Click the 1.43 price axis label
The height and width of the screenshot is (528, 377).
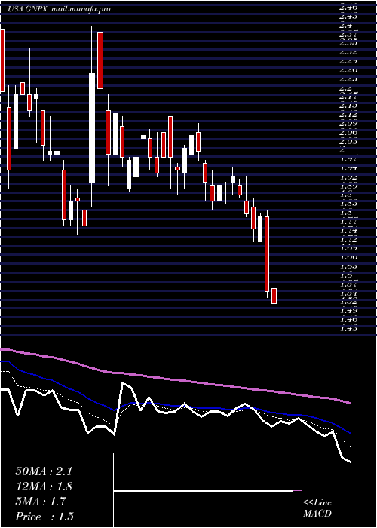click(348, 328)
